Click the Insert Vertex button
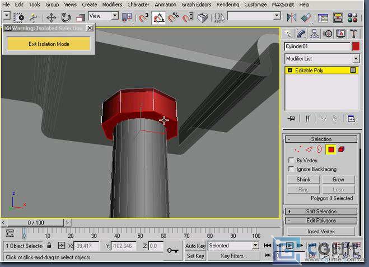The height and width of the screenshot is (267, 369). [x=321, y=232]
